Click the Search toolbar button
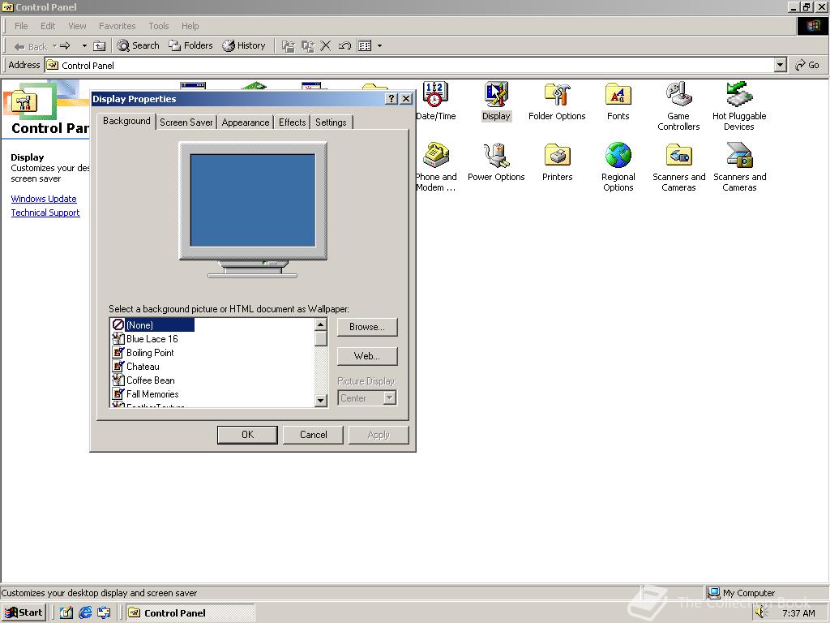The image size is (830, 623). [138, 45]
